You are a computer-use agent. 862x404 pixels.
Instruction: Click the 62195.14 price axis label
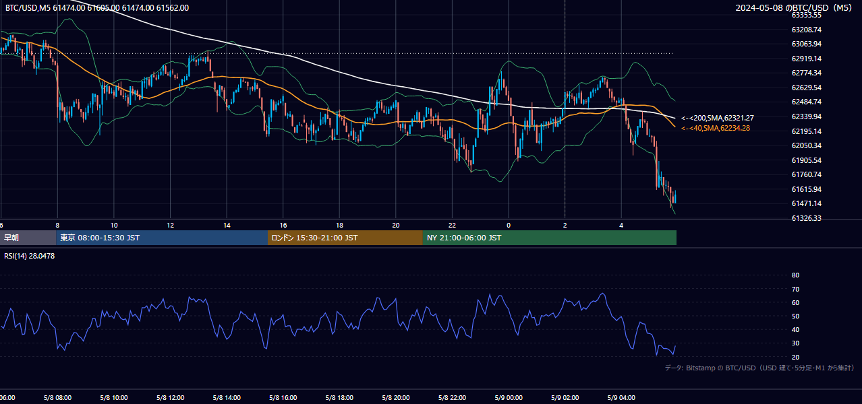click(x=806, y=131)
